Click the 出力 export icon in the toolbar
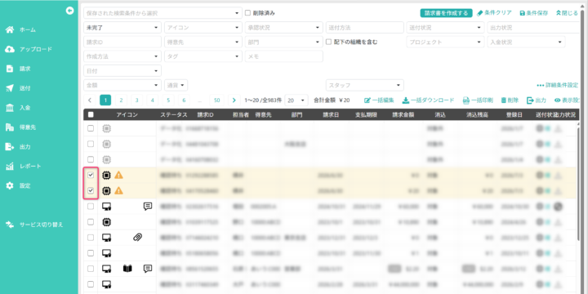 coord(530,100)
